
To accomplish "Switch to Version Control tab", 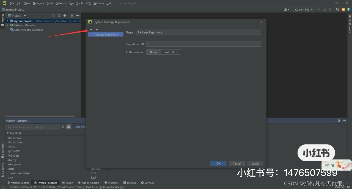I will pos(18,183).
